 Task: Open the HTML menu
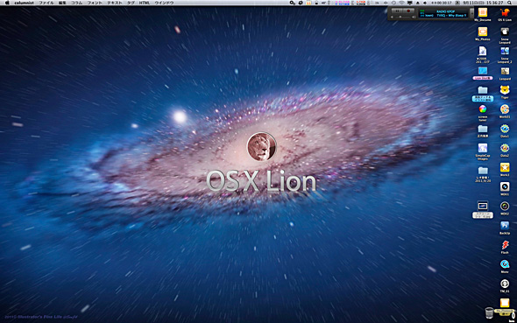point(144,3)
